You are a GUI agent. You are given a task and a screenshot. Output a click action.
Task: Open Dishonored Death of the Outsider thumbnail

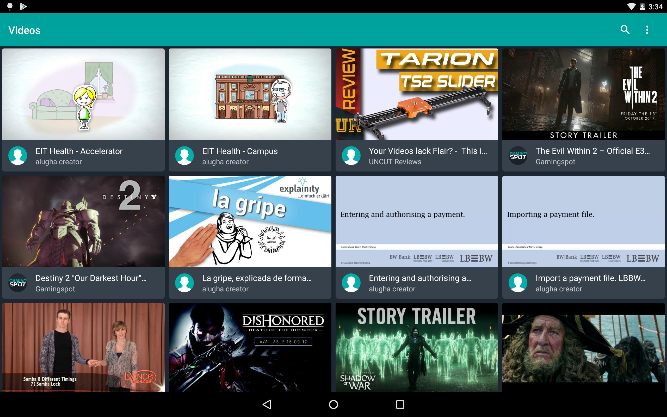(x=250, y=347)
